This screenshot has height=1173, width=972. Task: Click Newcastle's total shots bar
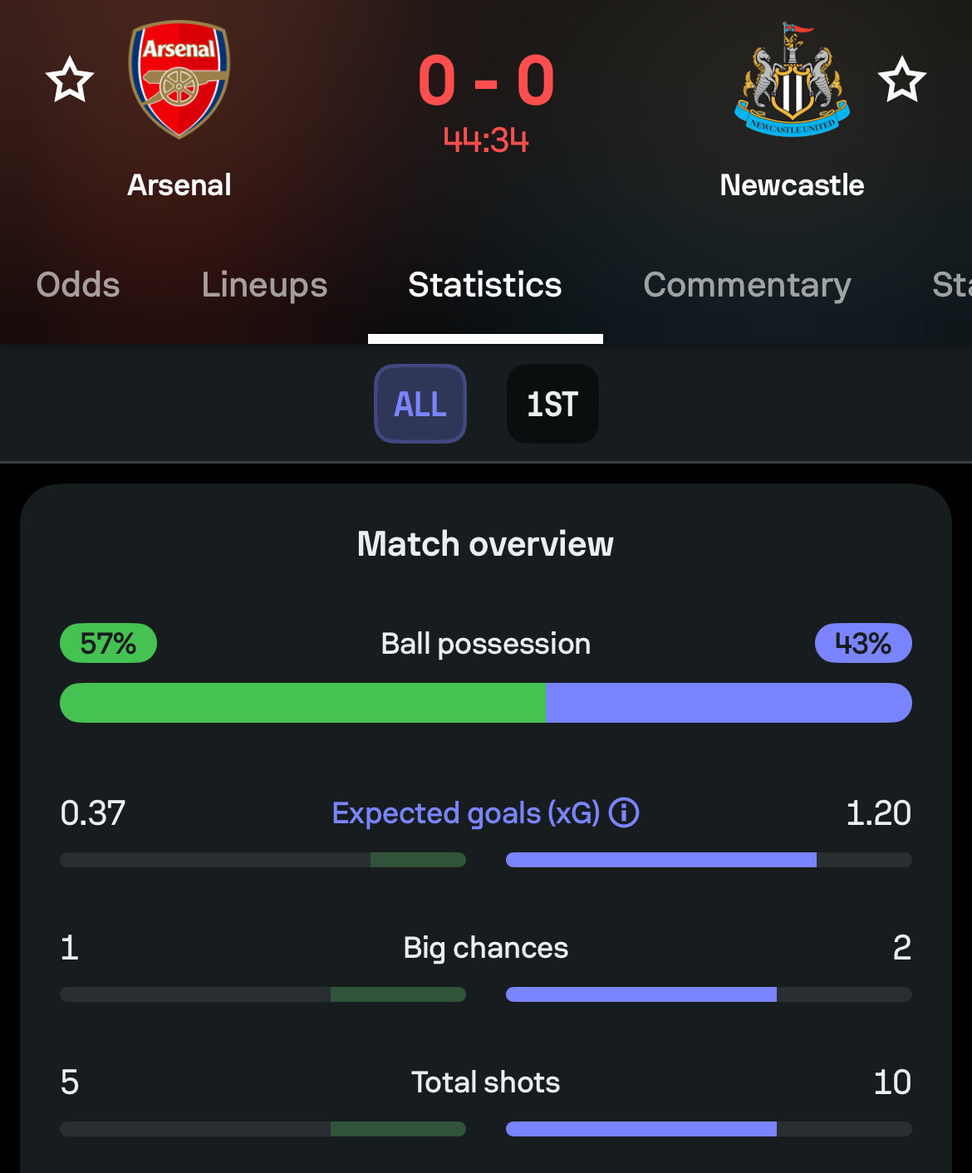(x=709, y=1129)
